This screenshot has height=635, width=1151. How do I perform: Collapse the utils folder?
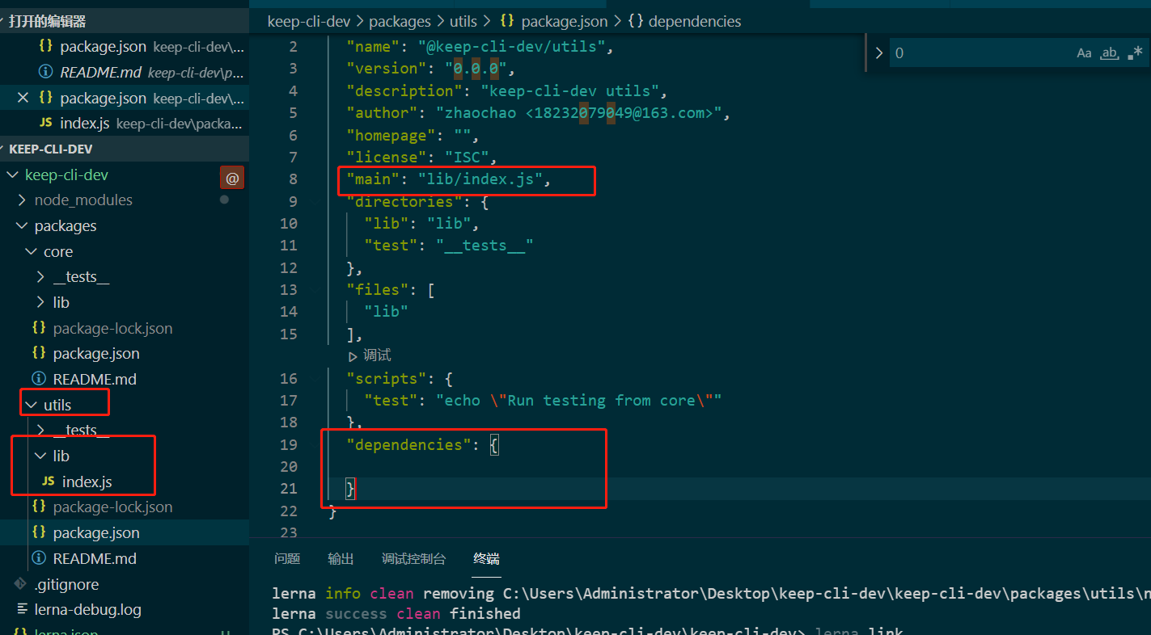click(31, 405)
